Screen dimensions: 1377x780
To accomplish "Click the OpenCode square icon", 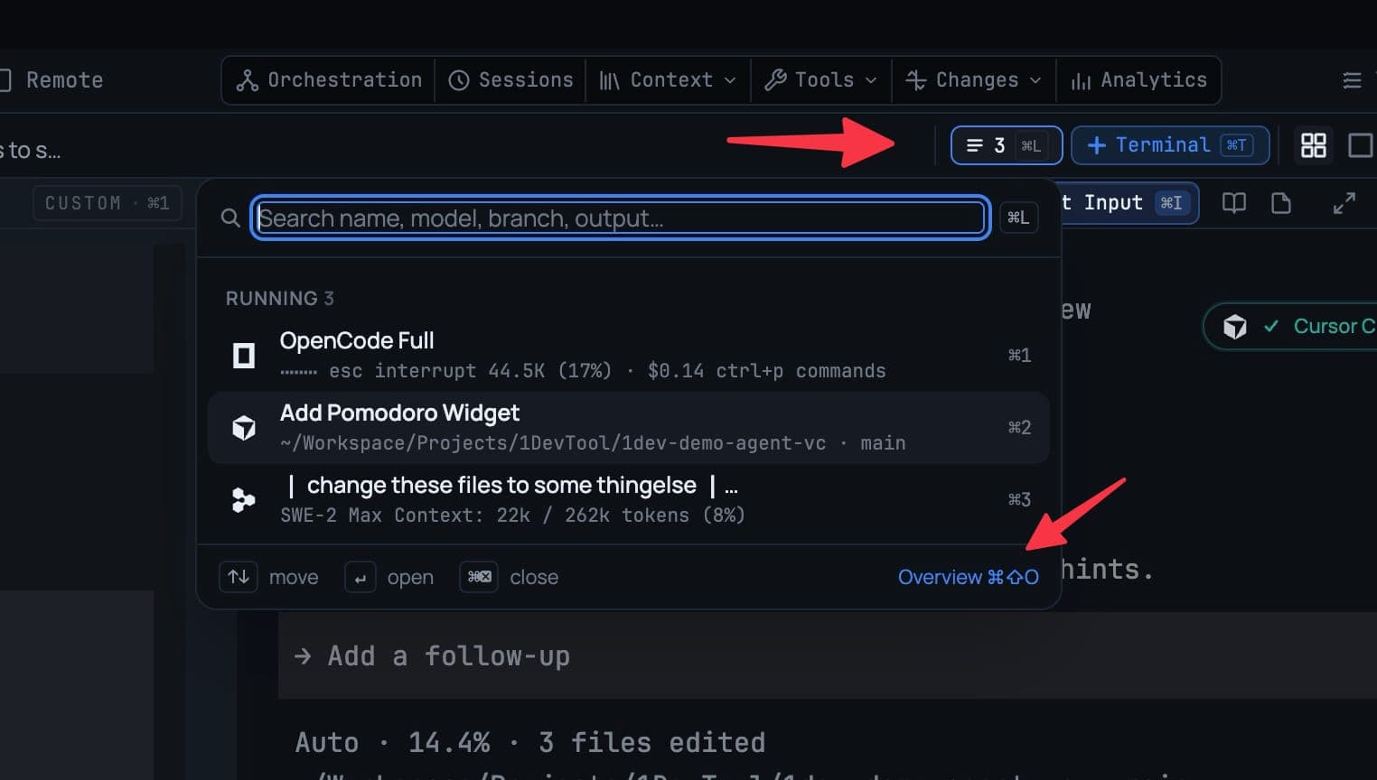I will (x=244, y=355).
